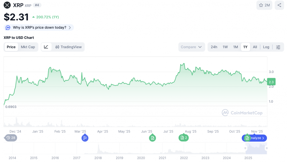Switch to the TradingView chart
287x162 pixels.
68,47
